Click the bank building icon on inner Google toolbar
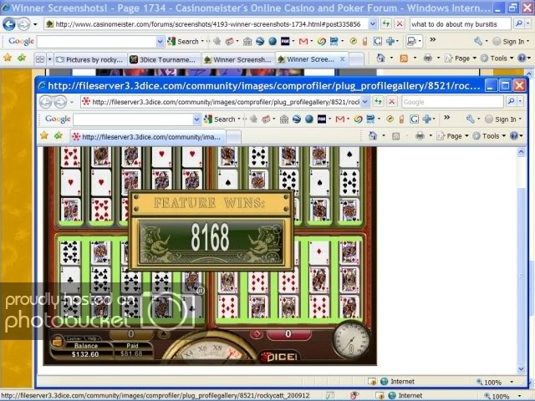Viewport: 535px width, 401px height. tap(284, 119)
